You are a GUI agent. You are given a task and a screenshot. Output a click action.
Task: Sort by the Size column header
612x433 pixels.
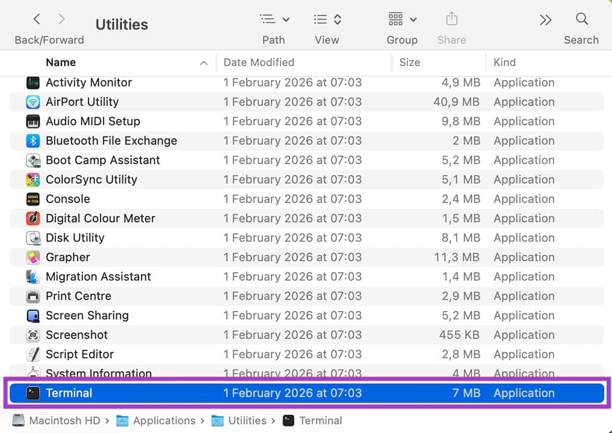[x=409, y=63]
